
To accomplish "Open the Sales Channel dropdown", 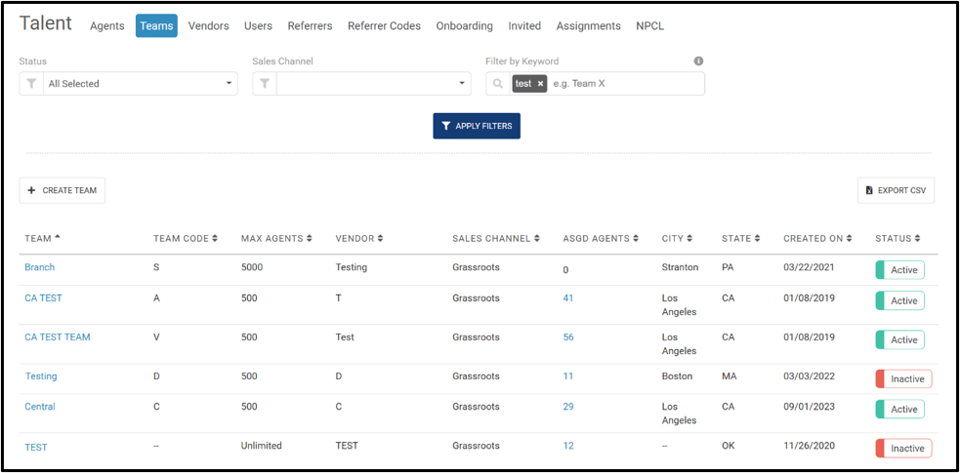I will [373, 84].
